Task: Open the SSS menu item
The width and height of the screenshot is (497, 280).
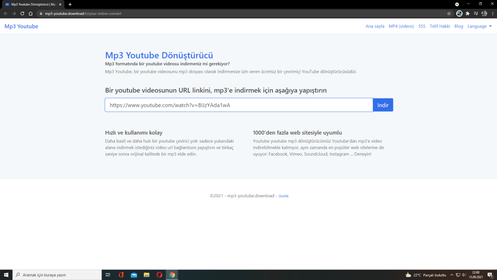Action: coord(421,26)
